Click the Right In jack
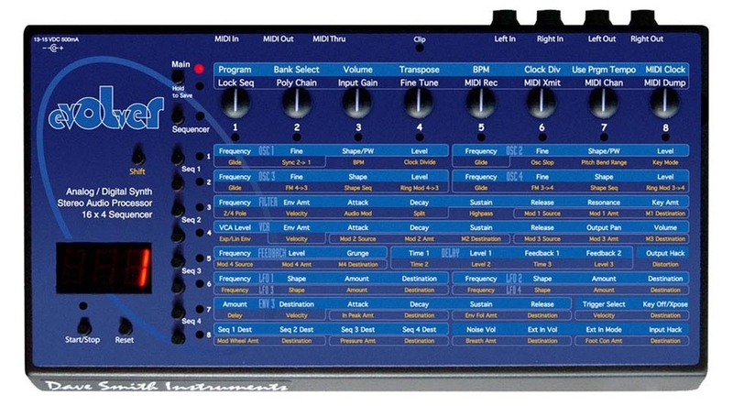The height and width of the screenshot is (406, 733). click(551, 17)
